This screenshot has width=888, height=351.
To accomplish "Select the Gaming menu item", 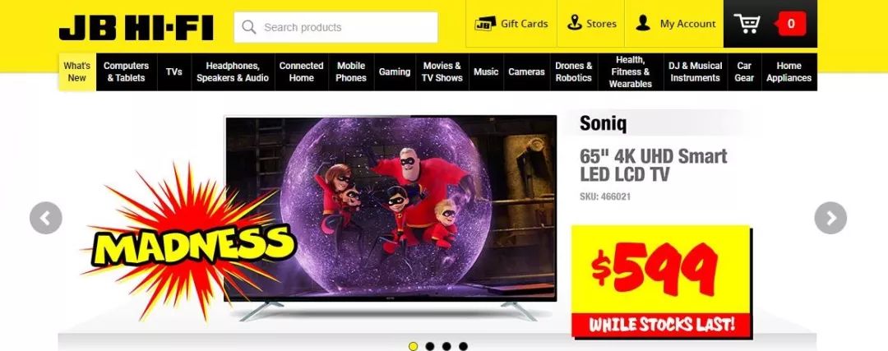I will click(x=395, y=72).
